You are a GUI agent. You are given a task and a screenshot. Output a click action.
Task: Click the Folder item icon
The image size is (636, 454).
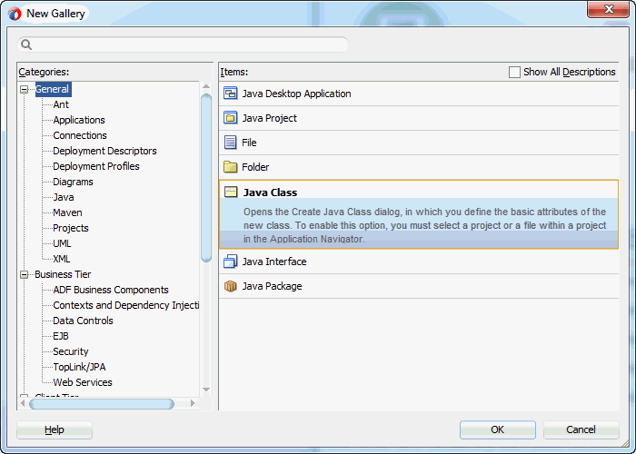[231, 166]
